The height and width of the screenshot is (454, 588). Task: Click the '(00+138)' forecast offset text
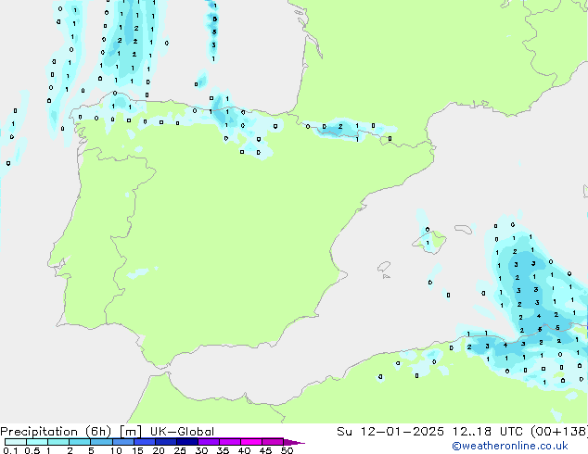coord(559,432)
